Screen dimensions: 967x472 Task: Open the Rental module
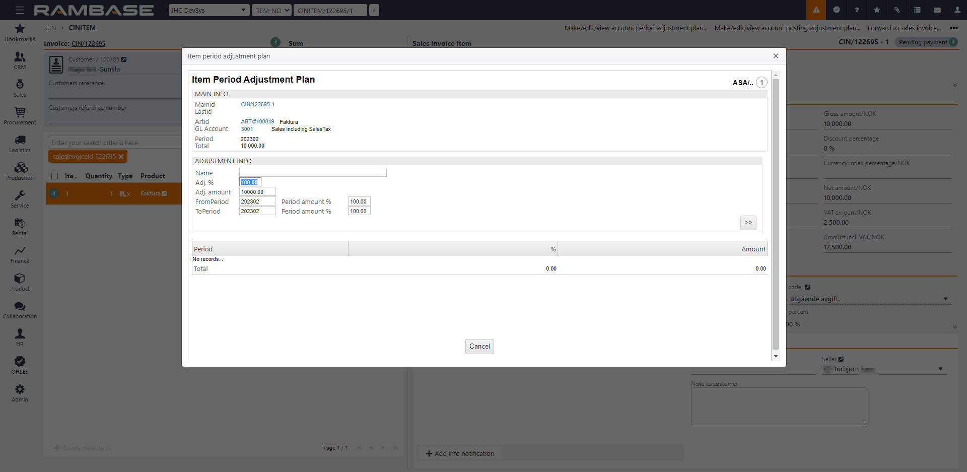click(20, 227)
